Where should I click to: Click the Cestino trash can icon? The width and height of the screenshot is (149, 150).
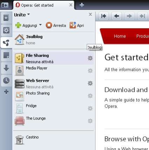[x=20, y=140]
